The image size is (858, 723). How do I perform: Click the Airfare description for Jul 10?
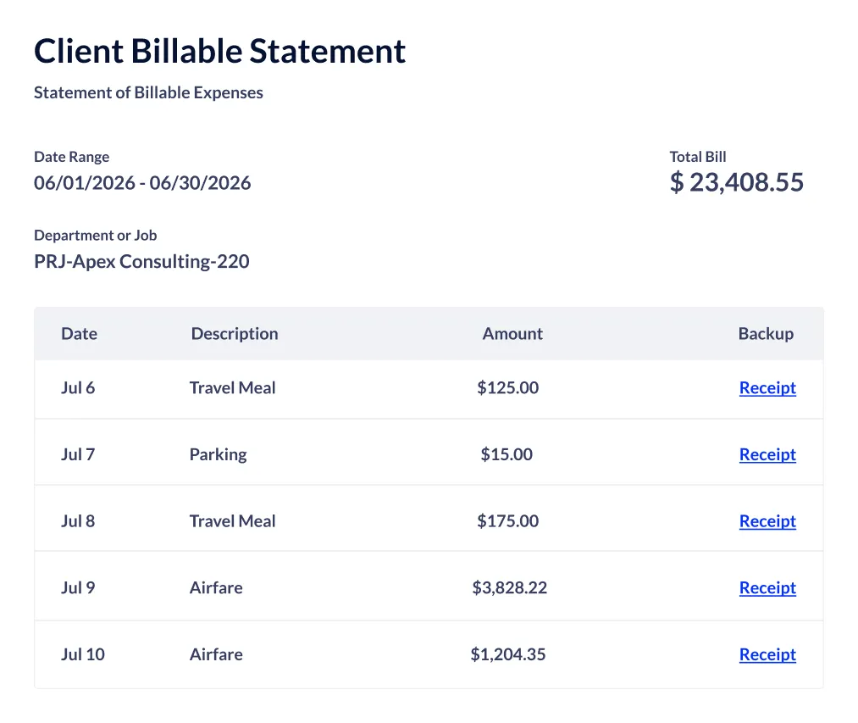click(216, 654)
